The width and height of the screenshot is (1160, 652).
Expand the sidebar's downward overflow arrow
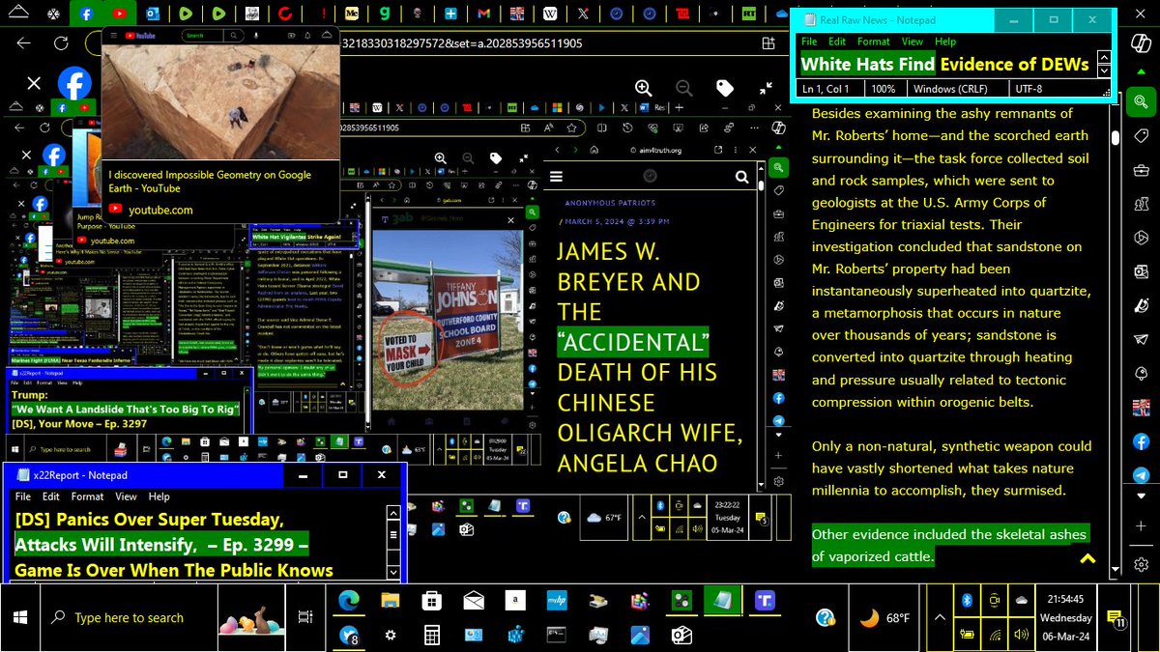pos(1141,498)
